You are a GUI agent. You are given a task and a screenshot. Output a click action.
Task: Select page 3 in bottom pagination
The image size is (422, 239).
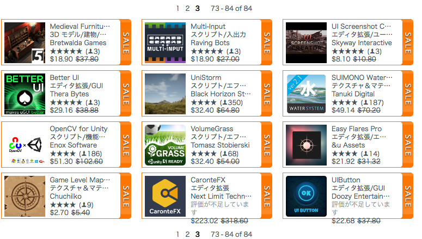coord(198,234)
